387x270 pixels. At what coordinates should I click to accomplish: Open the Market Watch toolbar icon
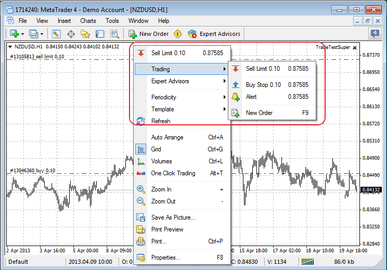(56, 34)
